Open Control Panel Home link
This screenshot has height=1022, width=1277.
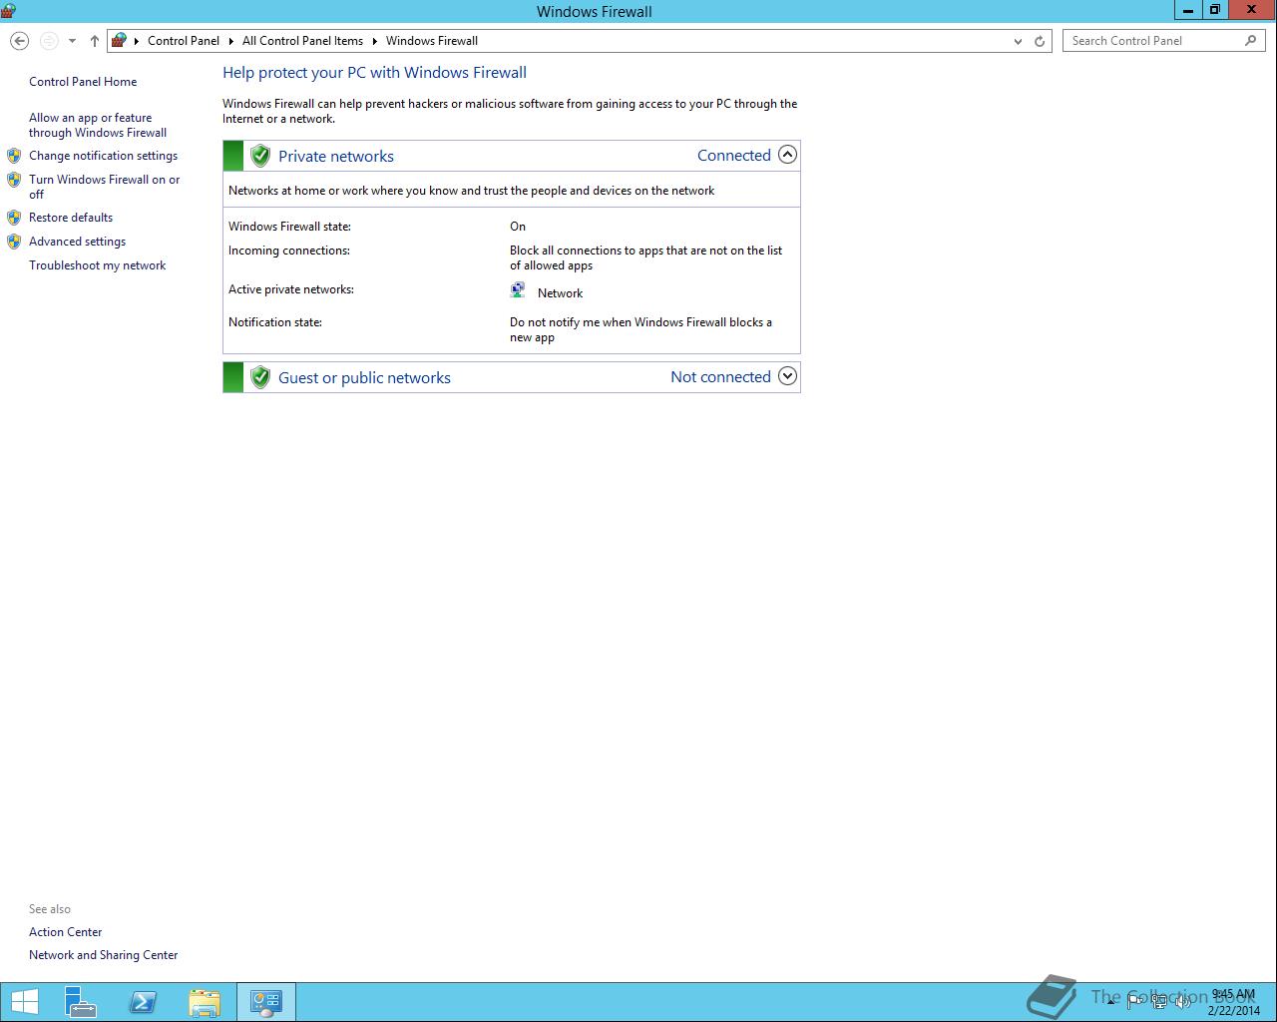tap(83, 82)
